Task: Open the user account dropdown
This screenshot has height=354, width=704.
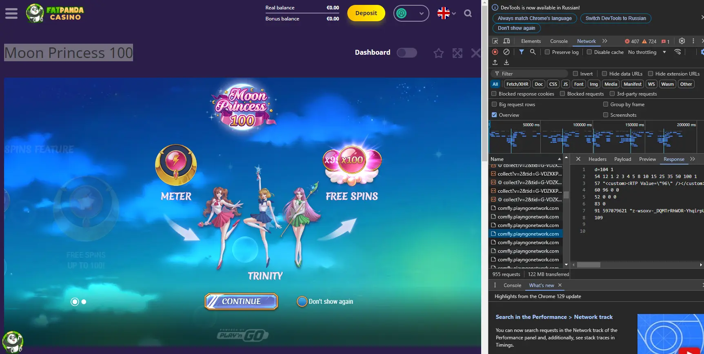Action: coord(411,13)
